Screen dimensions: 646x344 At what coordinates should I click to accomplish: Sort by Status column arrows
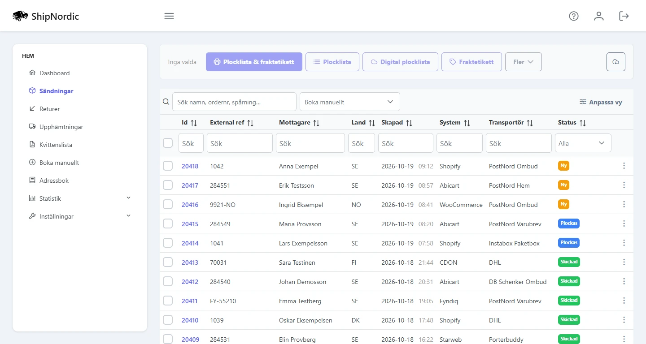(583, 123)
